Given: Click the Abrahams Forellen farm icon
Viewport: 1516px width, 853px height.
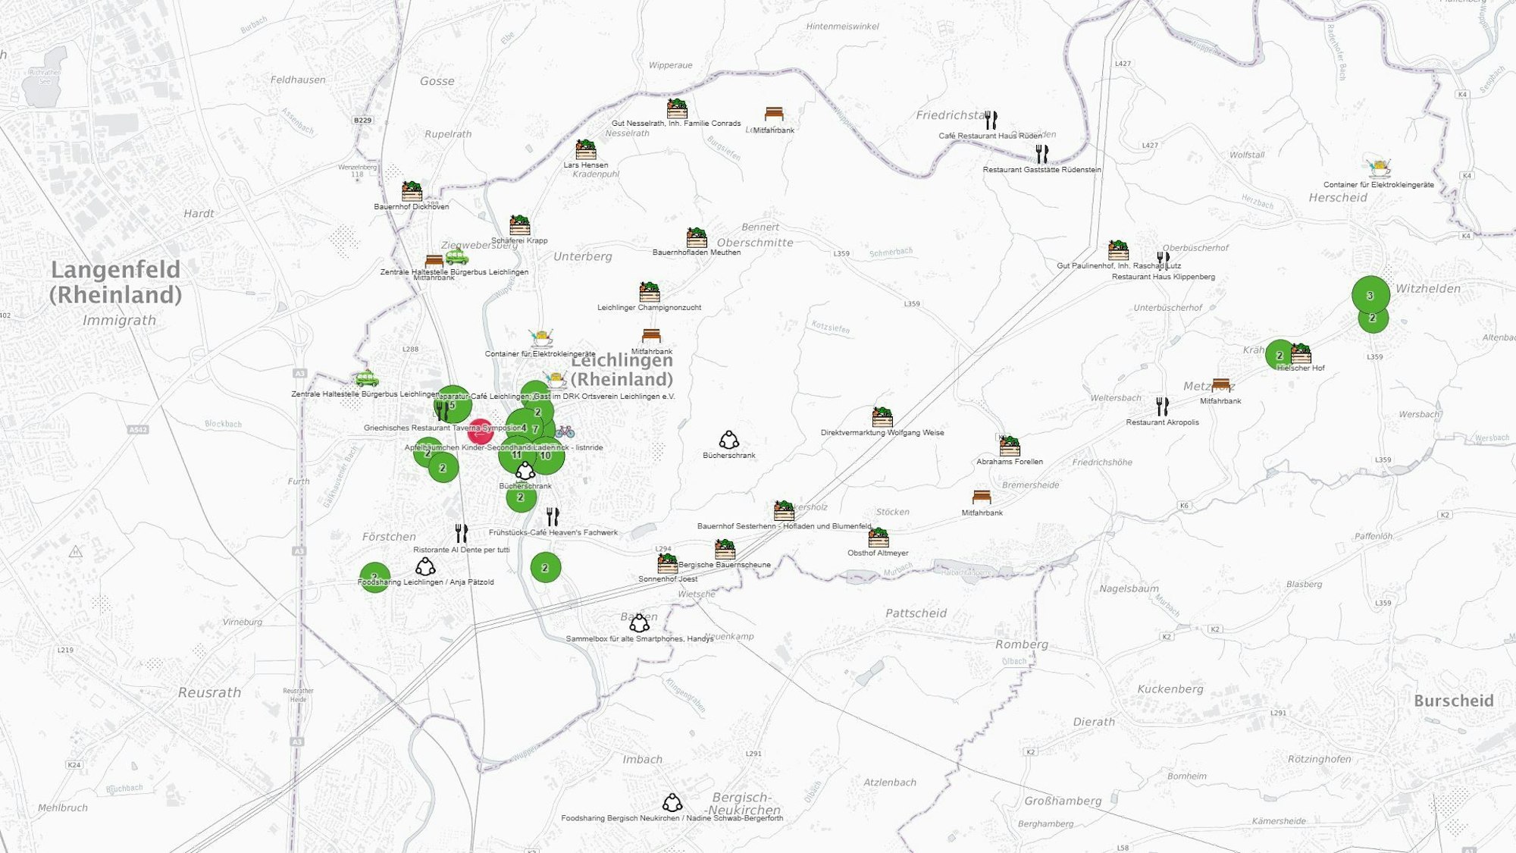Looking at the screenshot, I should (1009, 446).
